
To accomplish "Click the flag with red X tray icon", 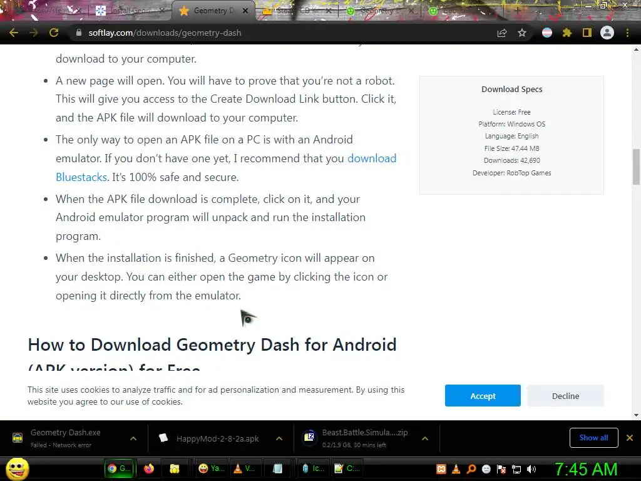I will (501, 469).
